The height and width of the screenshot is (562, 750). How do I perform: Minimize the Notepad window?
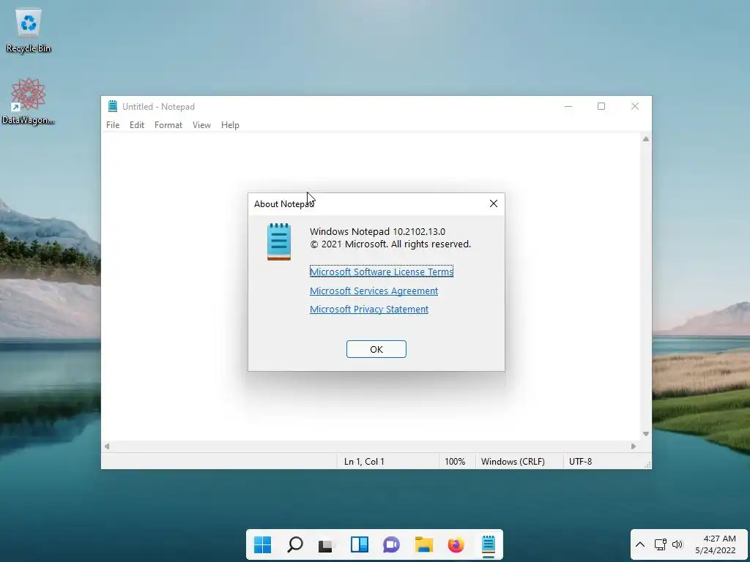tap(568, 106)
